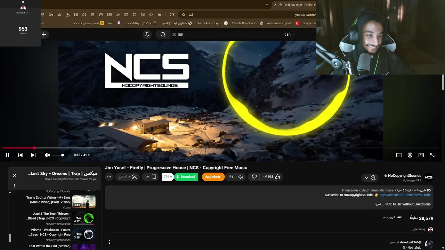Adjust the player volume slider
Image resolution: width=445 pixels, height=250 pixels.
click(x=58, y=155)
